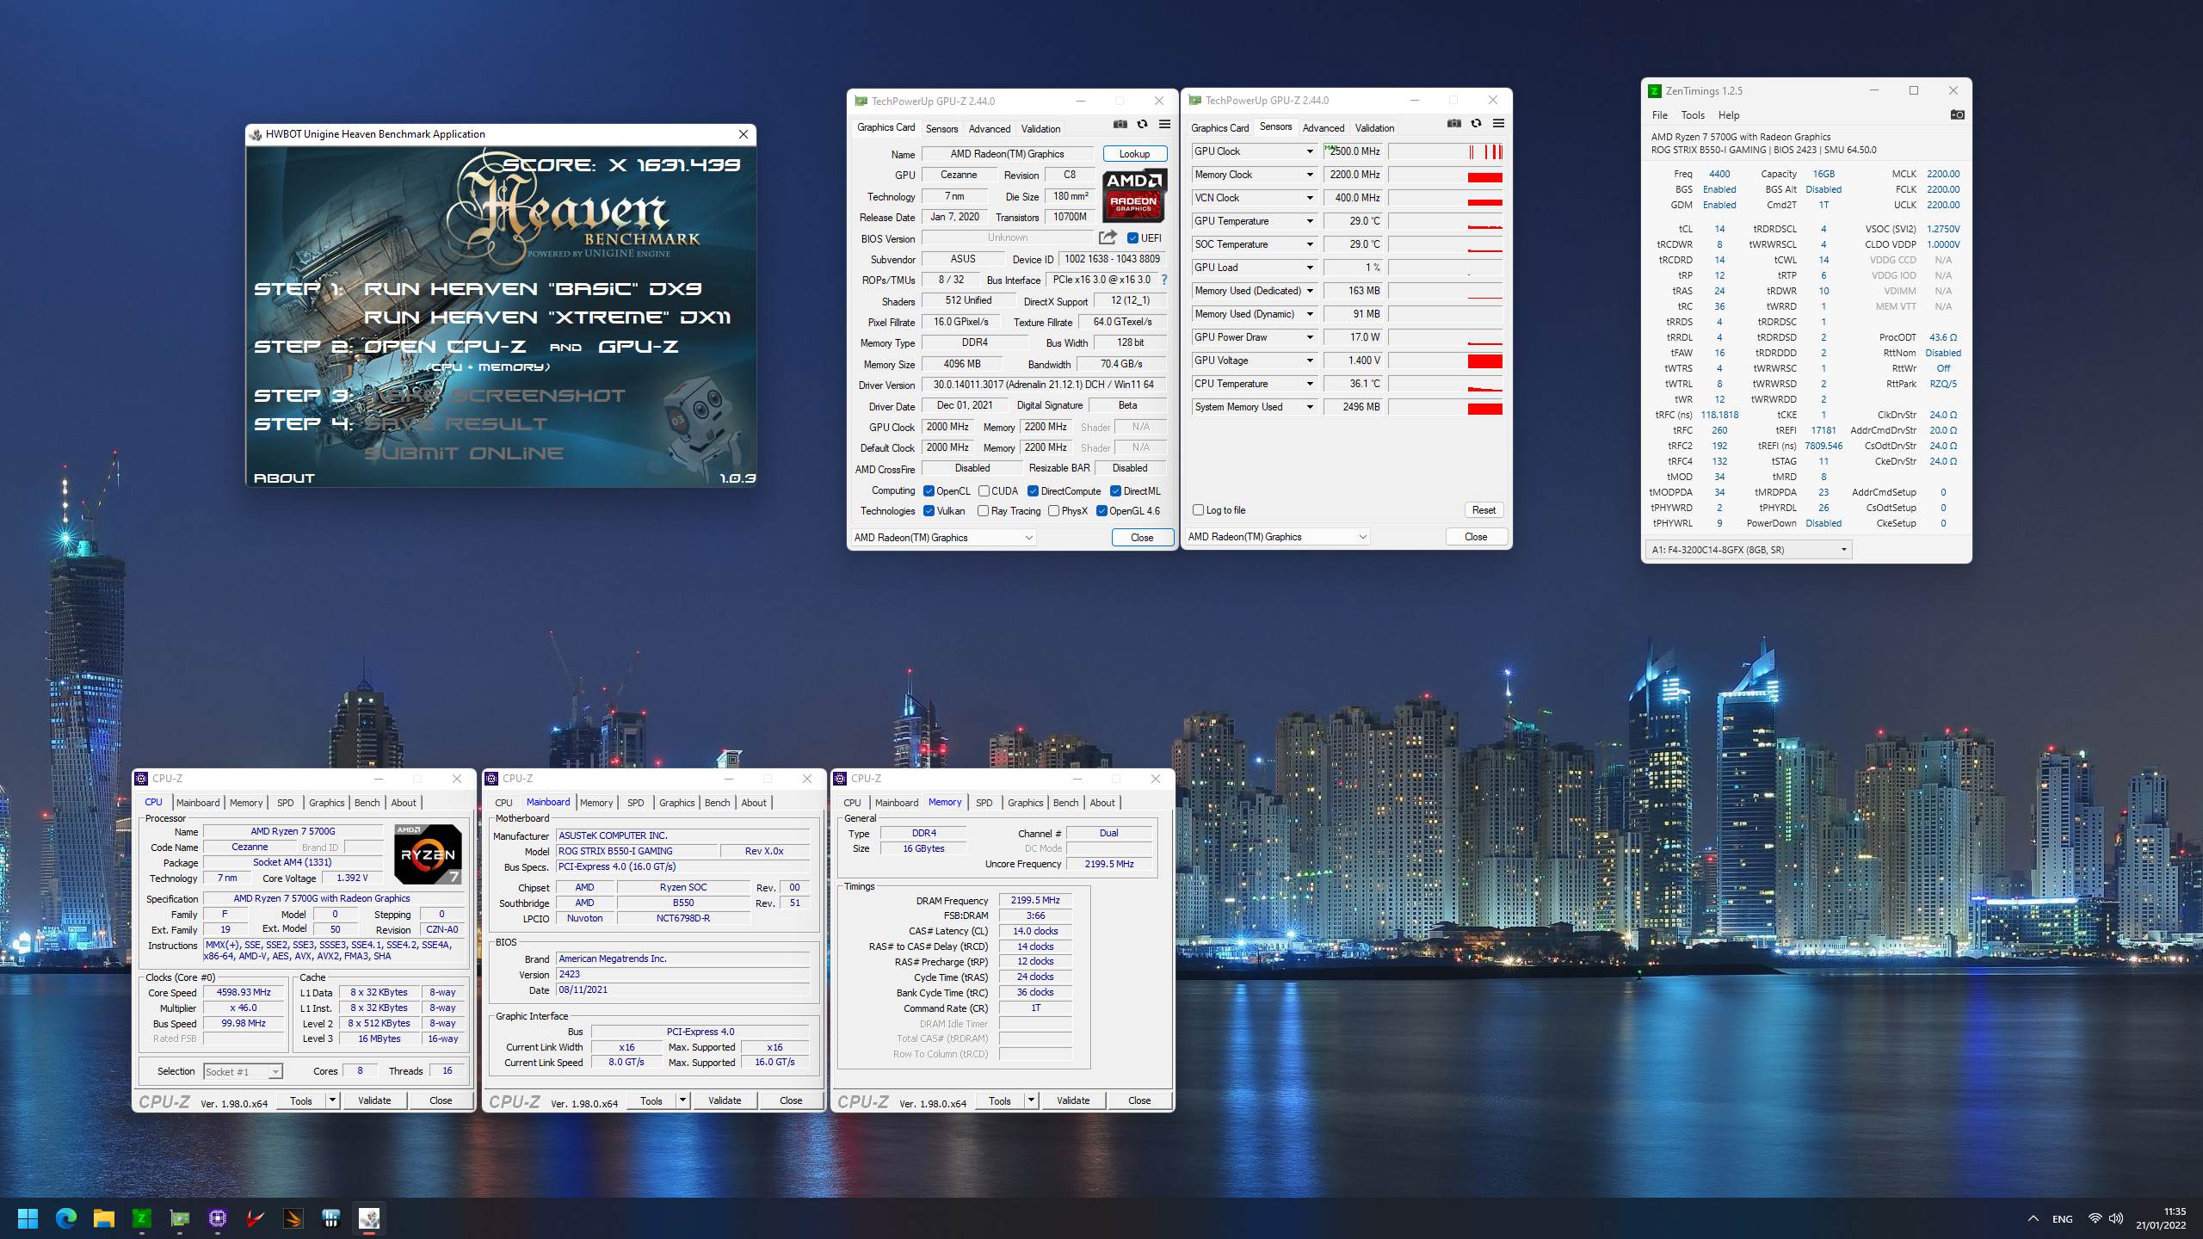Open the ZenTimings File menu
Image resolution: width=2203 pixels, height=1239 pixels.
[1659, 115]
